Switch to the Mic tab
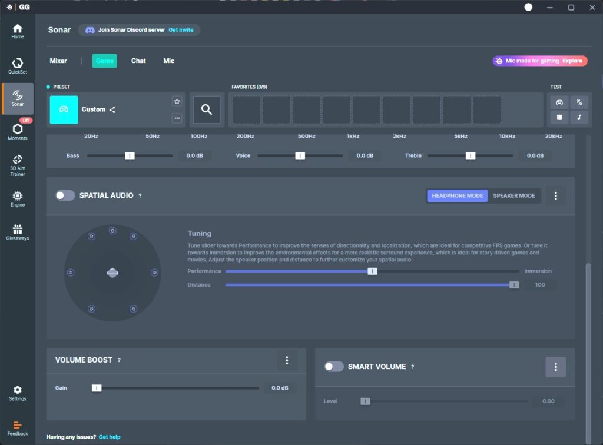This screenshot has height=445, width=603. click(x=169, y=61)
